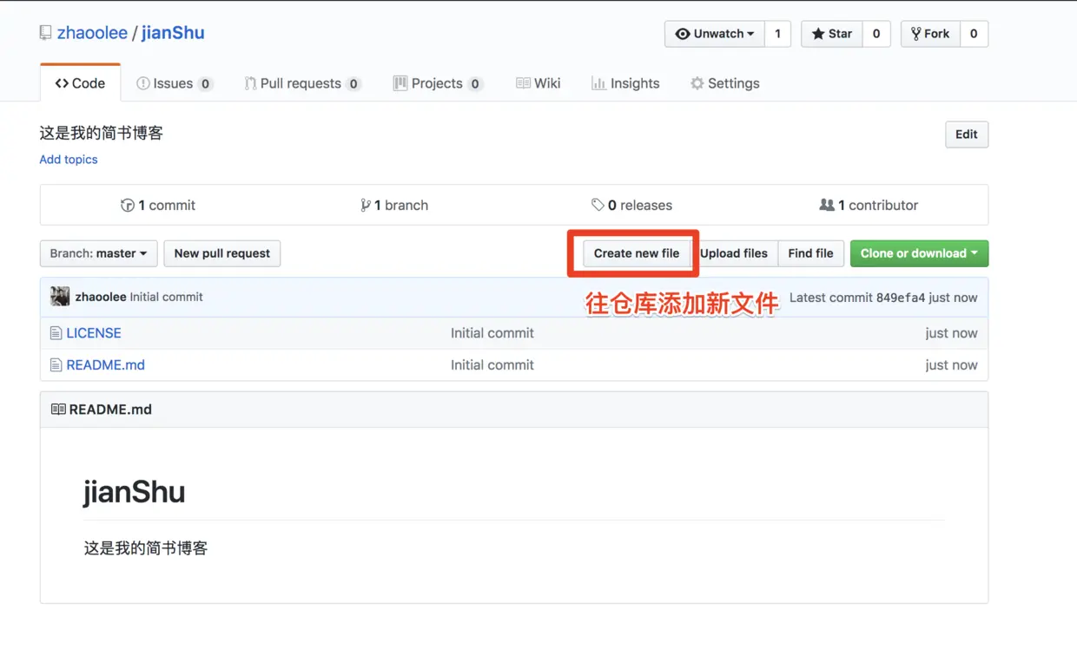This screenshot has width=1077, height=662.
Task: Click the tag icon beside 0 releases
Action: pyautogui.click(x=598, y=206)
